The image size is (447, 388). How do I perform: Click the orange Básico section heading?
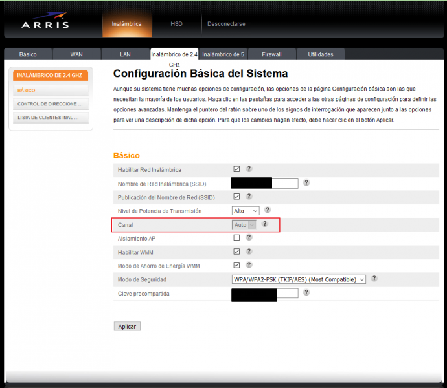click(126, 155)
